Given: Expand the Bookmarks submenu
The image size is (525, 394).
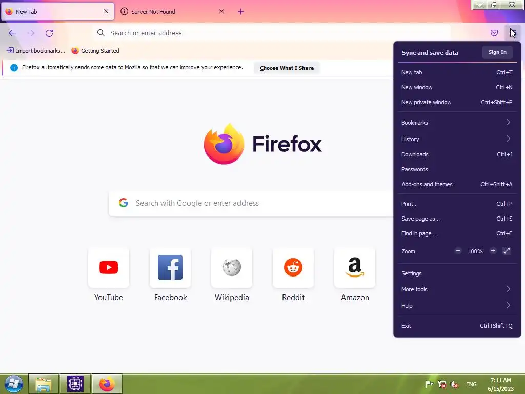Looking at the screenshot, I should pos(457,123).
